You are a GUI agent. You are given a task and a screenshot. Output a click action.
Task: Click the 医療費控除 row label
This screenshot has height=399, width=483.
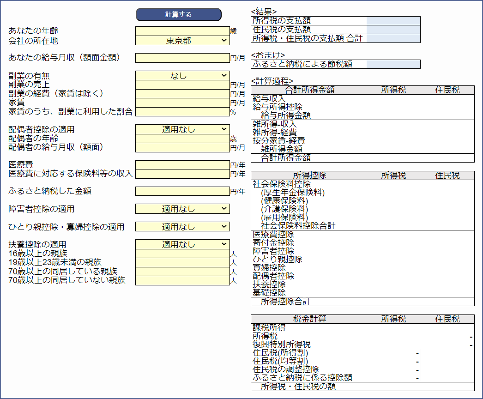[x=273, y=235]
